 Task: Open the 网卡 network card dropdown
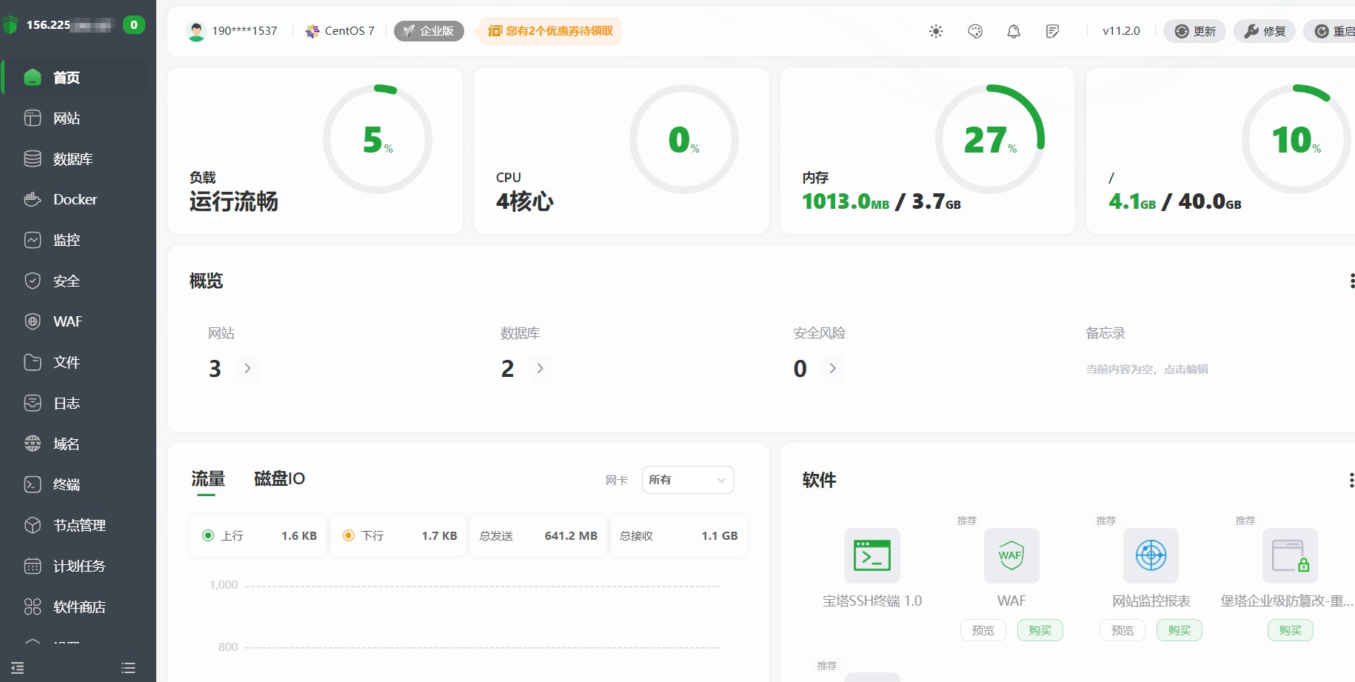tap(687, 480)
